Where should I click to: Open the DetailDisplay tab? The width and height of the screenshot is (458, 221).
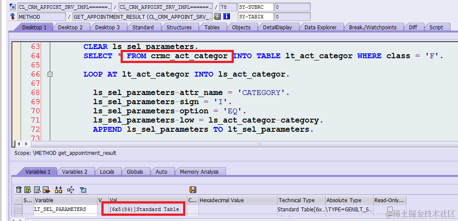[x=277, y=28]
